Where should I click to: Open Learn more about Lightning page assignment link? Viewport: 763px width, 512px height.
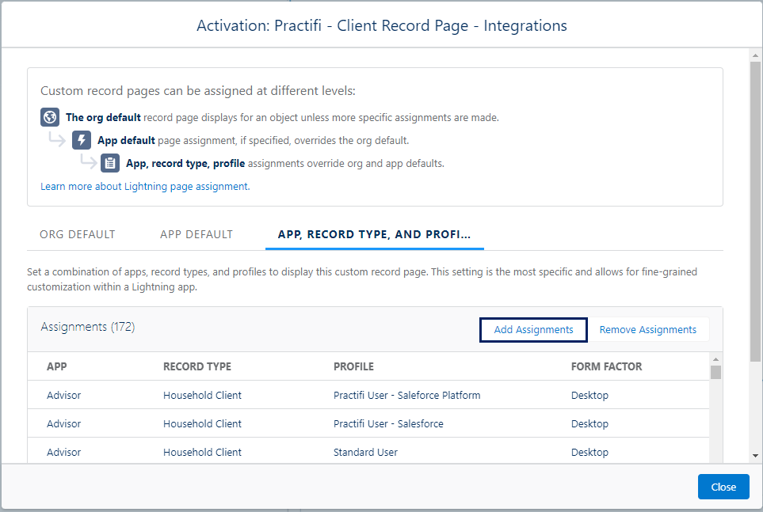click(145, 186)
